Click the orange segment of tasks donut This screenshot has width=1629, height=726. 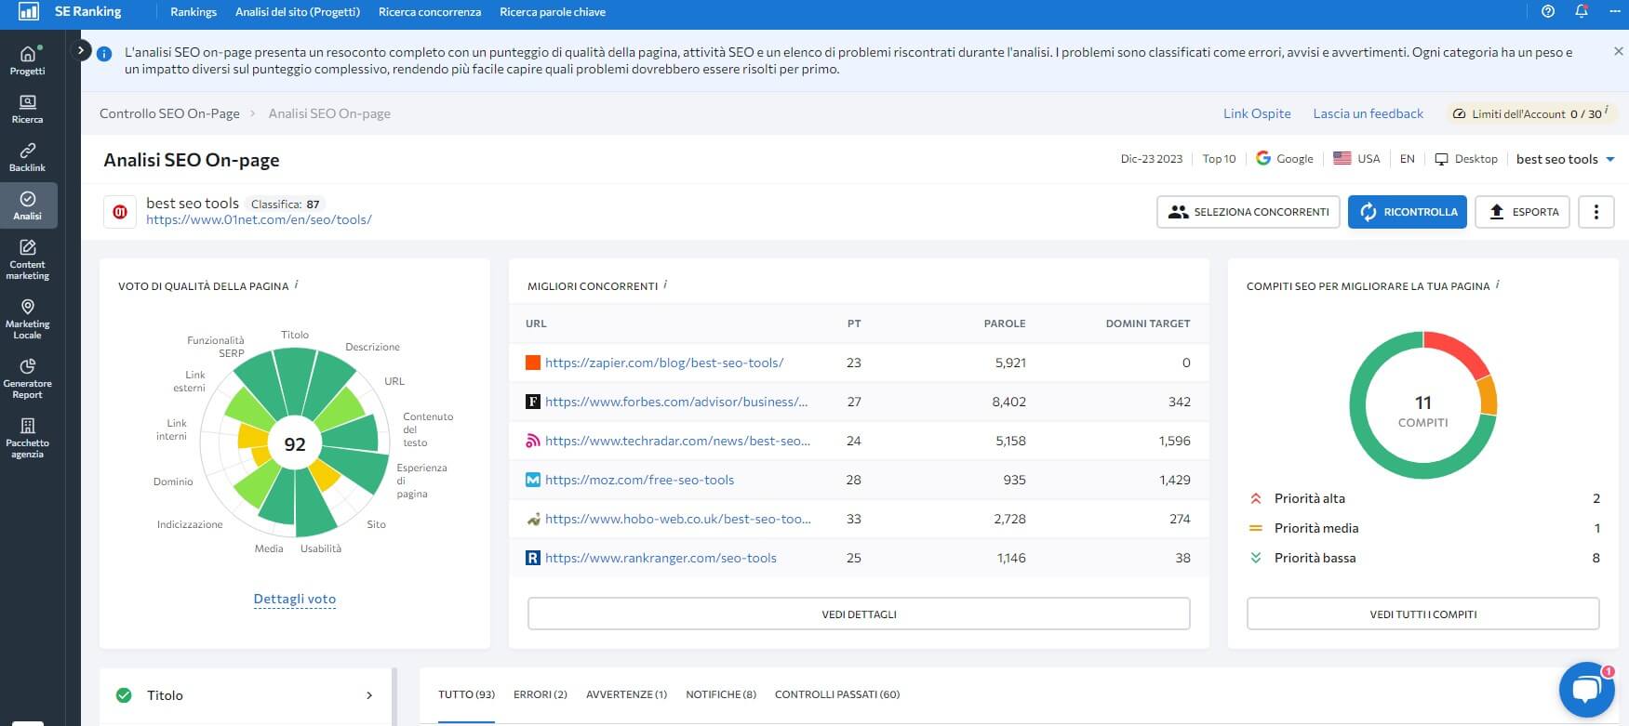[1487, 395]
